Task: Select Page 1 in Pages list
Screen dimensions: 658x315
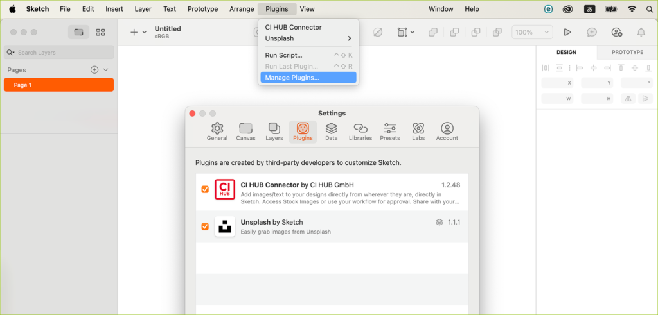Action: click(58, 85)
